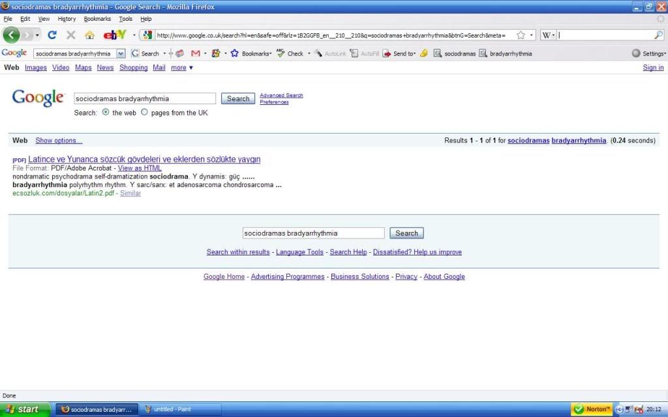The width and height of the screenshot is (668, 417).
Task: Click the 'Show options...' link
Action: pyautogui.click(x=59, y=141)
